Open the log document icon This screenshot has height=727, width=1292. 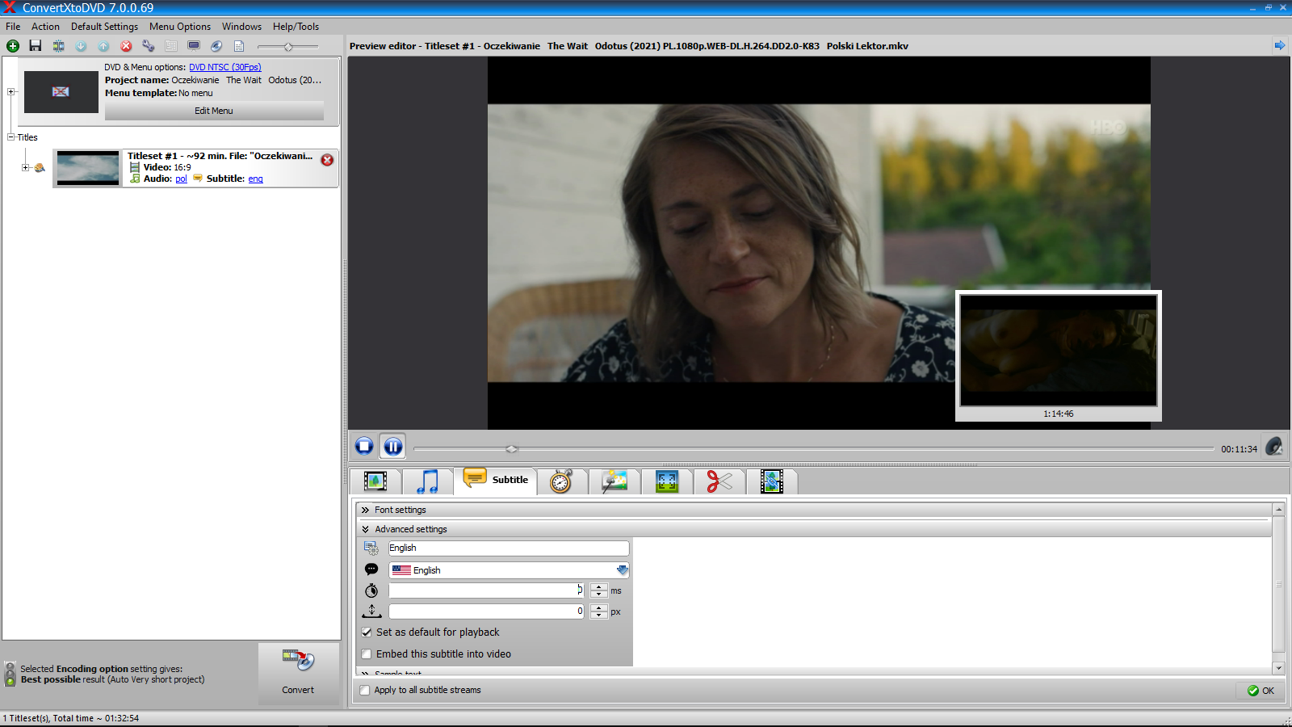point(239,46)
